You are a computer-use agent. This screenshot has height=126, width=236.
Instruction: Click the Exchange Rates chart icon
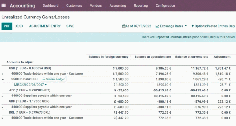[x=157, y=26]
